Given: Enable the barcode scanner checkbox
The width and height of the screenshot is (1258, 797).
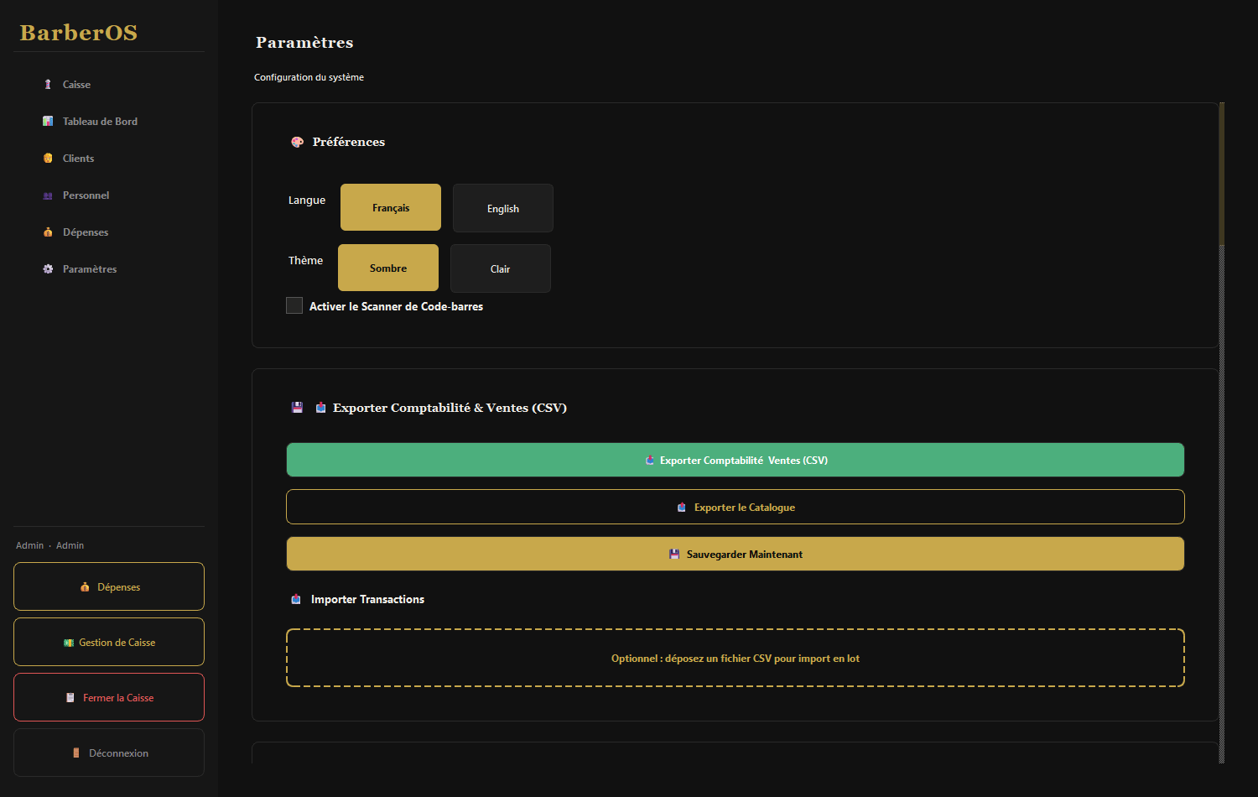Looking at the screenshot, I should pos(294,305).
